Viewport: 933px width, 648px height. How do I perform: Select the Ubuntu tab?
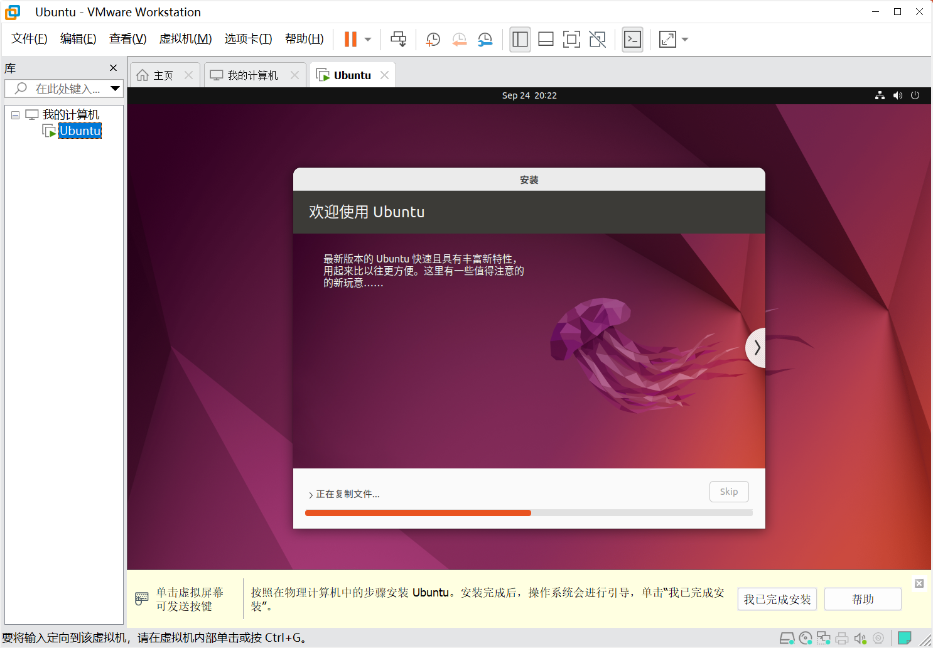click(352, 75)
